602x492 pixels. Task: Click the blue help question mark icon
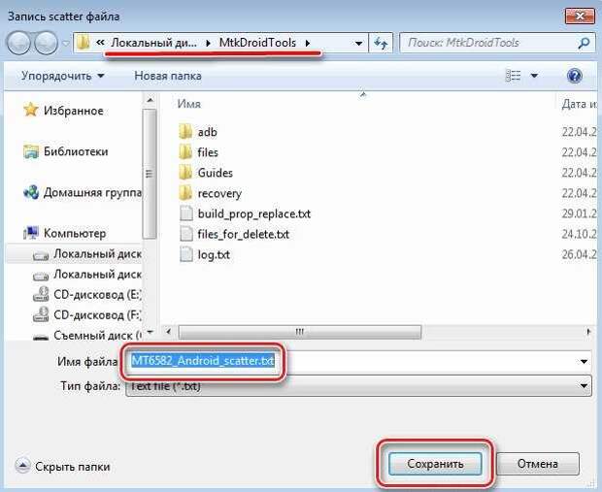point(574,75)
